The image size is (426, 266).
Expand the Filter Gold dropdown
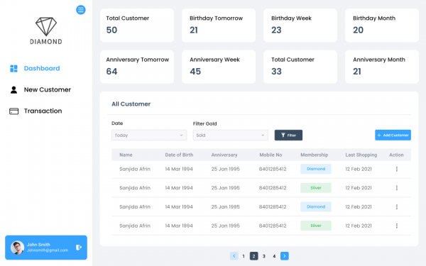pos(230,135)
